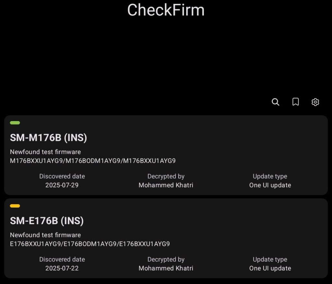Screen dimensions: 332x284
Task: Select the E176BXXU1AYG9 firmware version string
Action: tap(90, 243)
